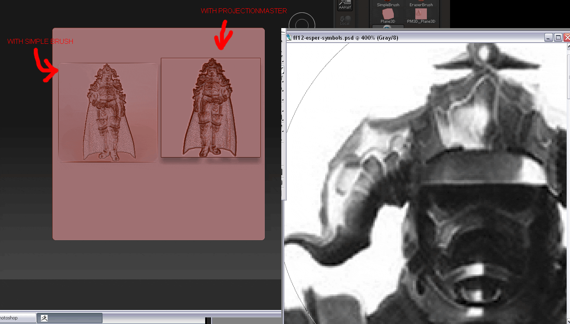
Task: Choose the Plane3D tool
Action: 387,16
